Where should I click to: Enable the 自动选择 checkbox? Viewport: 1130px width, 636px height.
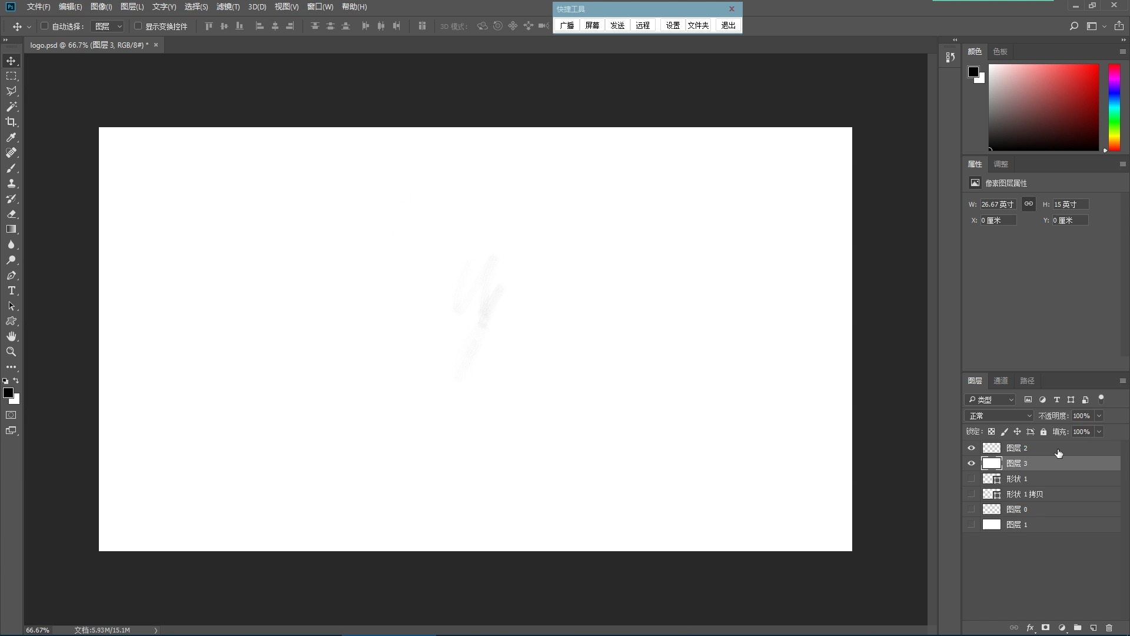pyautogui.click(x=44, y=26)
